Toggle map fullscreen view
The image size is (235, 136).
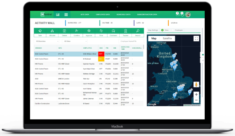point(196,39)
